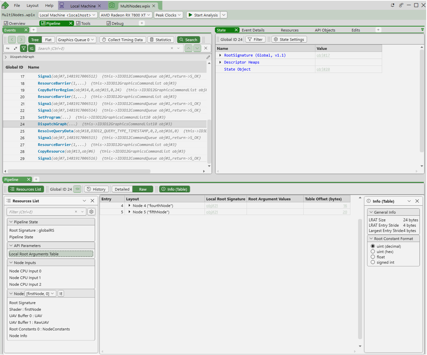Expand Node 4 ("fourthNode") layout entry

click(129, 206)
